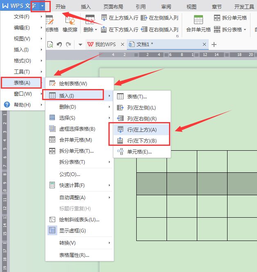Open the 帮助(H) menu item
The image size is (257, 272).
(23, 105)
